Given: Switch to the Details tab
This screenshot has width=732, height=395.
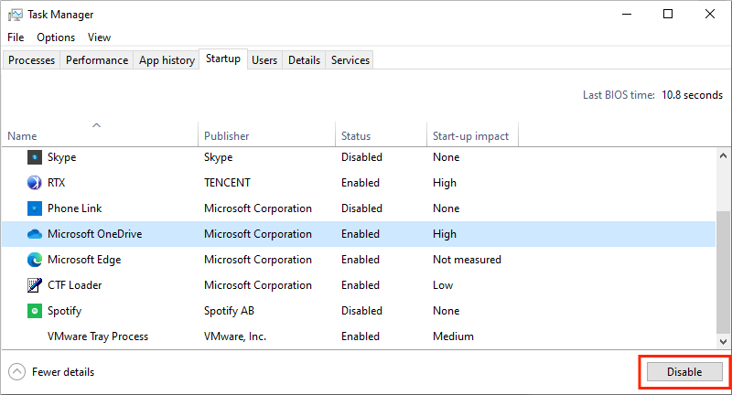Looking at the screenshot, I should (x=304, y=60).
